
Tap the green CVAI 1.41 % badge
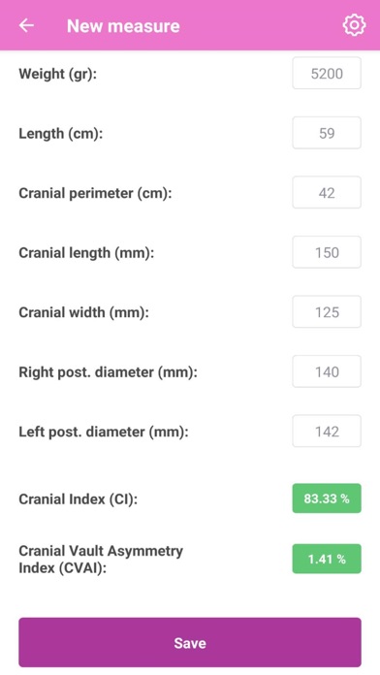327,559
